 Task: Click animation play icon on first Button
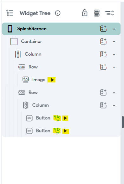coord(65,118)
